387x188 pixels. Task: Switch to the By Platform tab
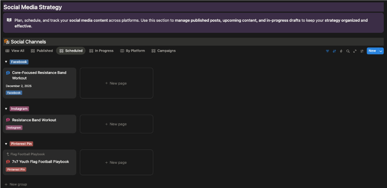pos(132,51)
